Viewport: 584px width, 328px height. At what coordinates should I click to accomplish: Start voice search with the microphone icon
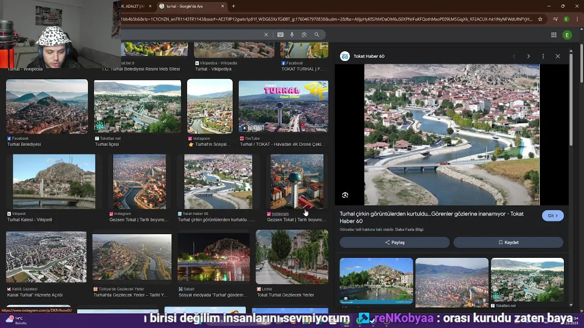(x=292, y=35)
